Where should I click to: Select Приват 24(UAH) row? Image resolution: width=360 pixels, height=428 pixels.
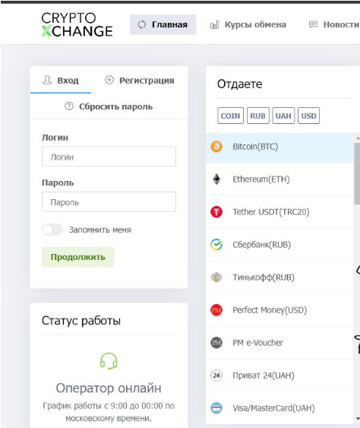[x=279, y=376]
